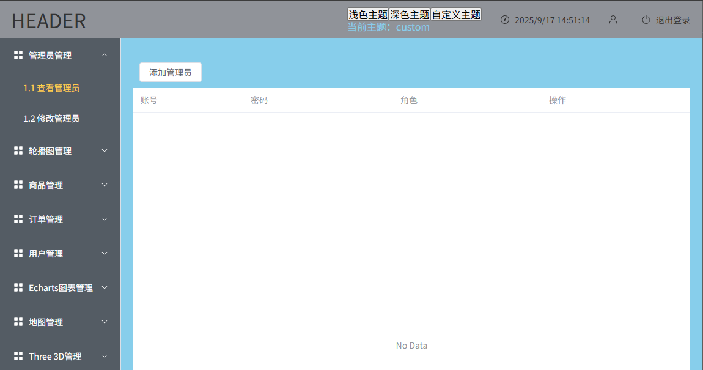
Task: Click the grid icon beside 地图管理
Action: [x=18, y=322]
